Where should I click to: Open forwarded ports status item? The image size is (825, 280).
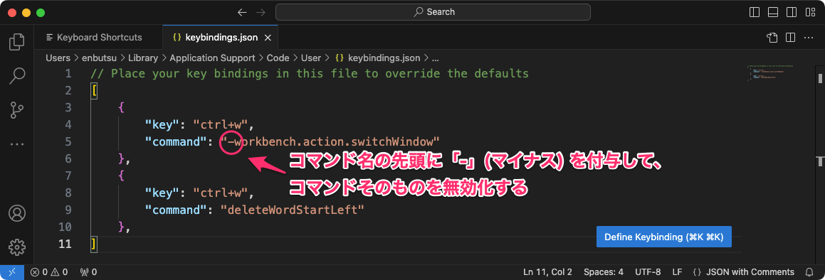[88, 272]
